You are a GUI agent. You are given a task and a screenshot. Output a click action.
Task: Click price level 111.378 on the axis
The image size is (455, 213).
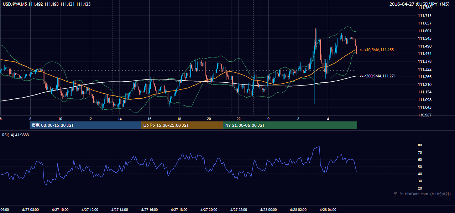pyautogui.click(x=424, y=61)
